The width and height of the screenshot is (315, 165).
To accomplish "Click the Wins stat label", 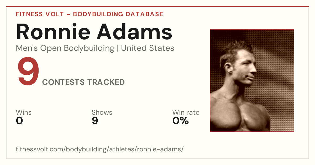I will [24, 112].
